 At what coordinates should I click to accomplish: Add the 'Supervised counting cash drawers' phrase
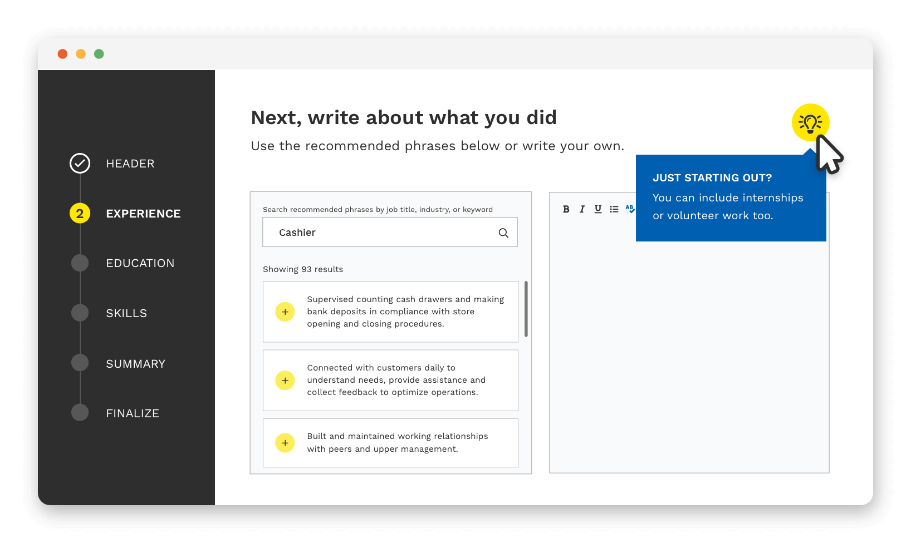285,312
